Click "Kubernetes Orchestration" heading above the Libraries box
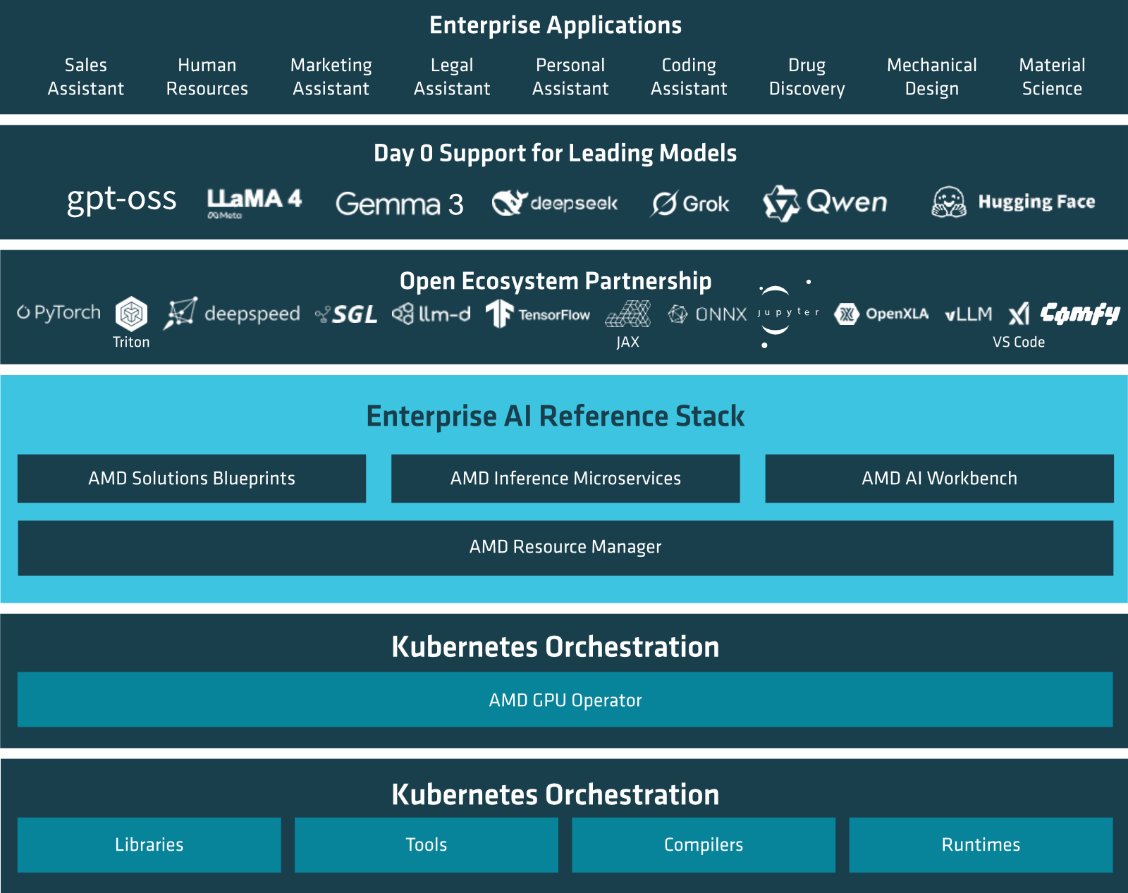Screen dimensions: 1128x893 click(x=556, y=795)
